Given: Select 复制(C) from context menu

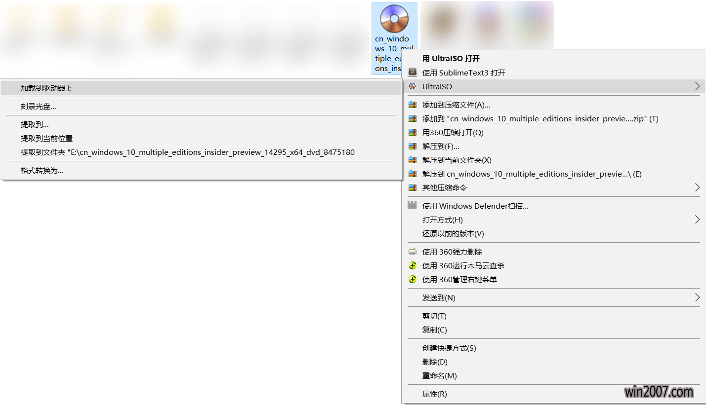Looking at the screenshot, I should click(x=554, y=330).
